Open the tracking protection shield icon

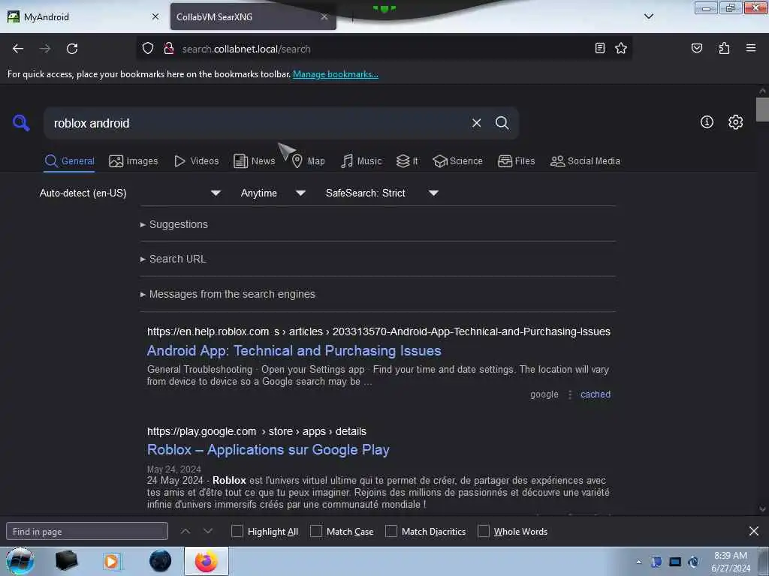click(x=148, y=49)
